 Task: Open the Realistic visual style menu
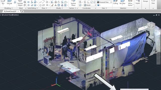[15, 15]
